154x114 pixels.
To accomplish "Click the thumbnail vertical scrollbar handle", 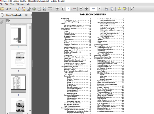I will tap(30, 27).
